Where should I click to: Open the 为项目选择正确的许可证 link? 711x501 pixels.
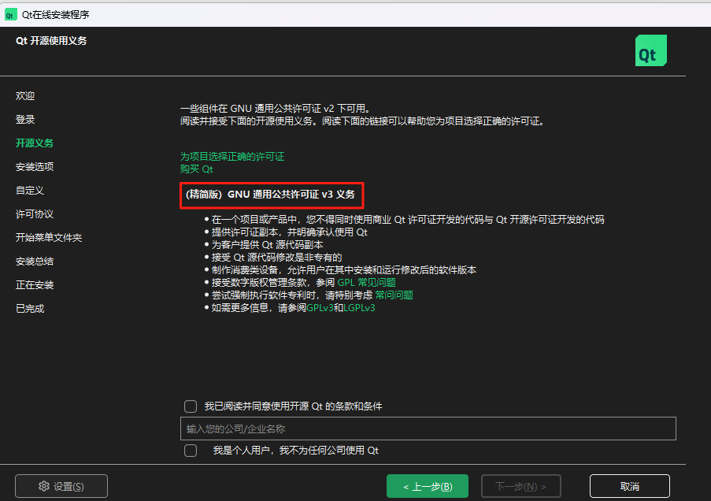click(x=232, y=157)
